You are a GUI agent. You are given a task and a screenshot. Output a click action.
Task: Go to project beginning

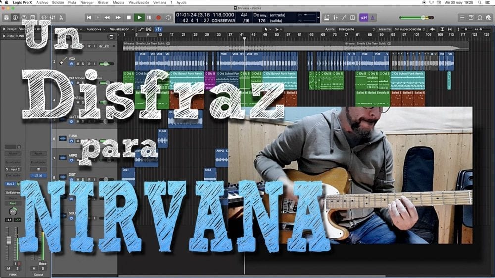click(x=89, y=18)
